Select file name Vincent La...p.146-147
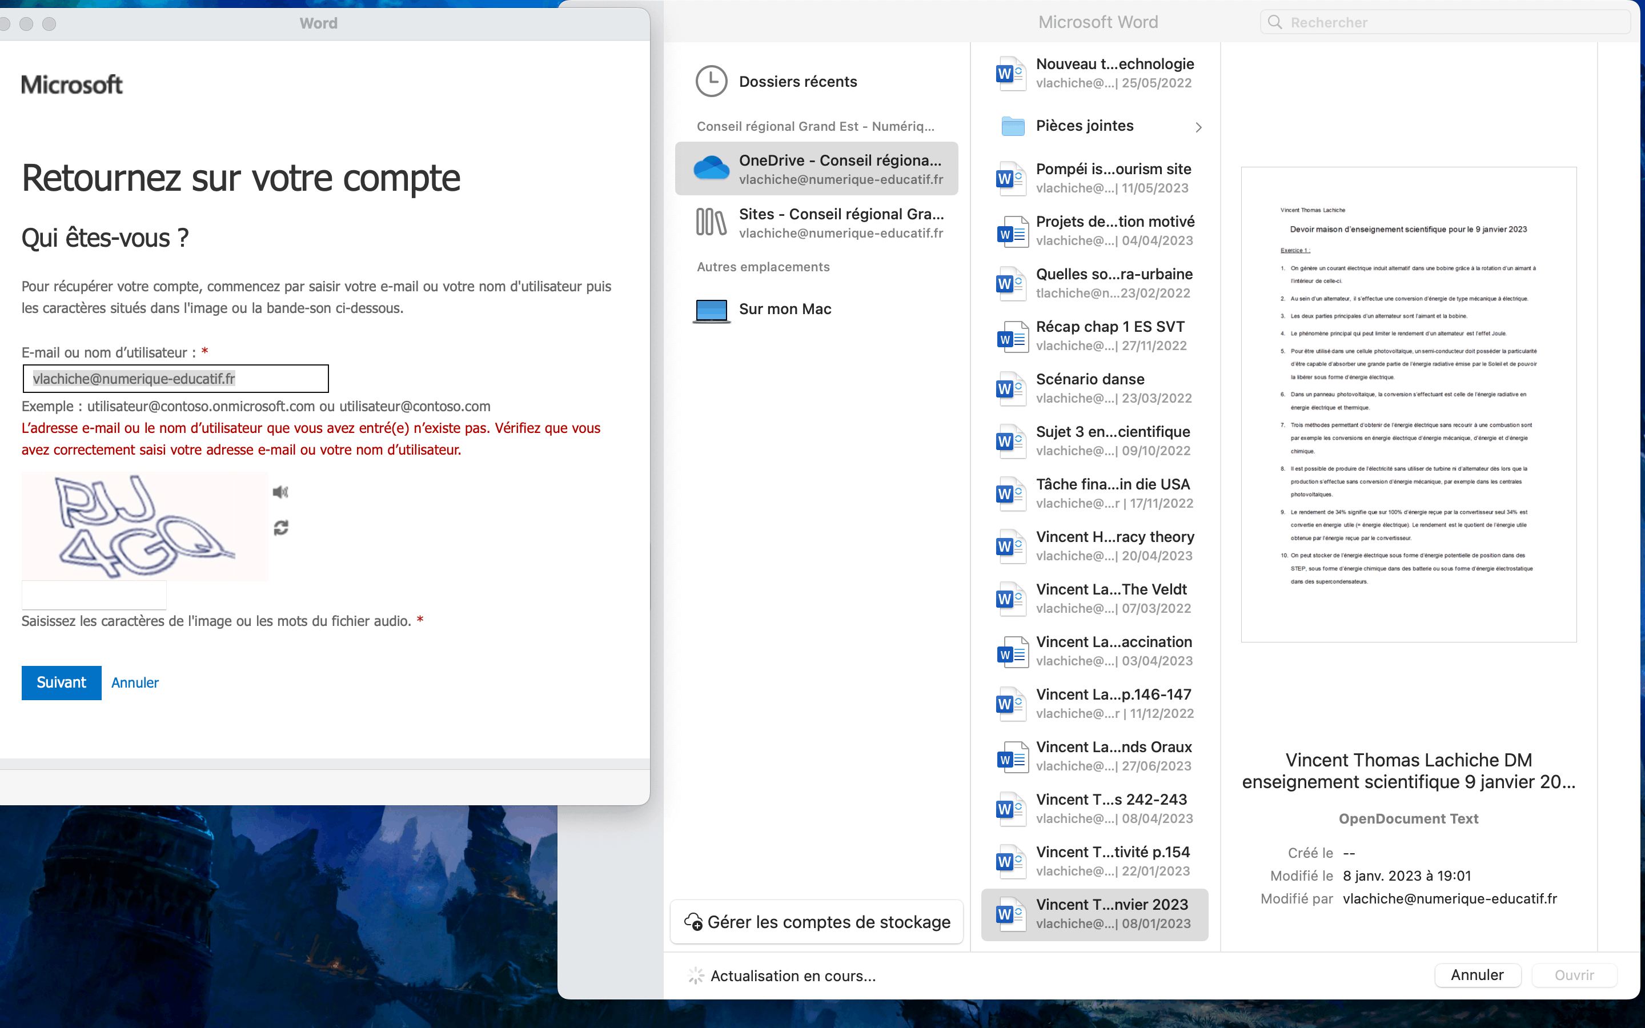The image size is (1645, 1028). coord(1113,694)
